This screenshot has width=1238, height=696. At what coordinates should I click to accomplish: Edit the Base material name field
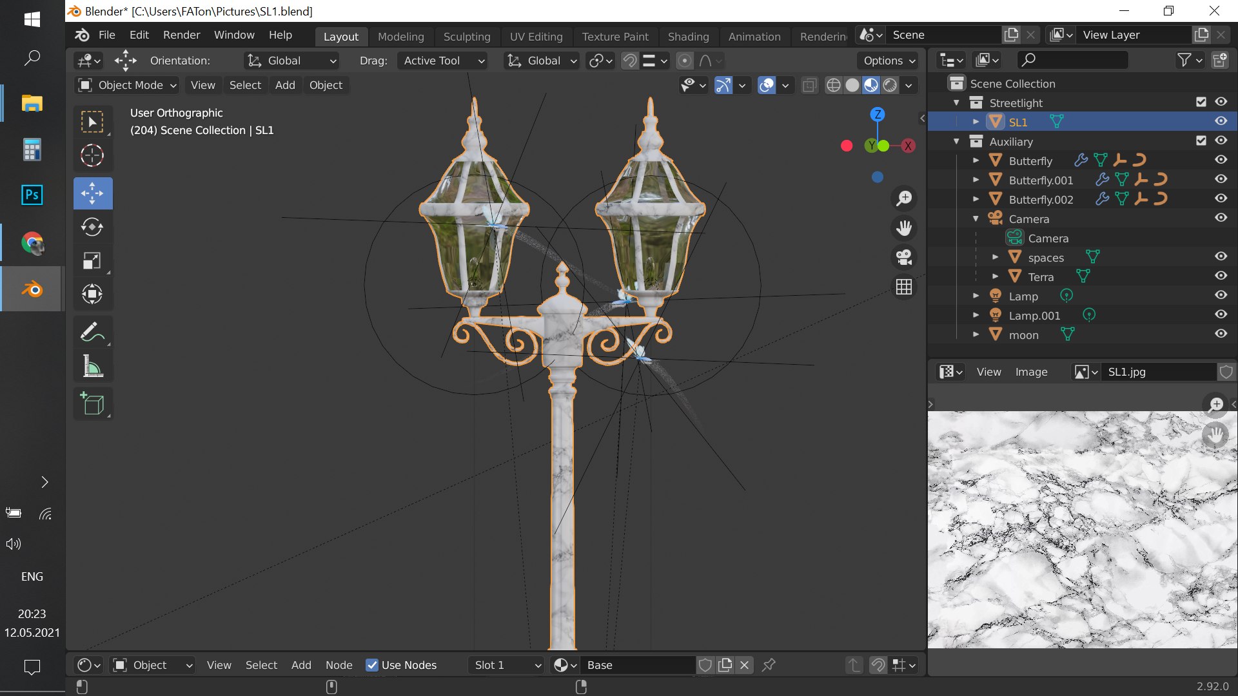[x=638, y=665]
